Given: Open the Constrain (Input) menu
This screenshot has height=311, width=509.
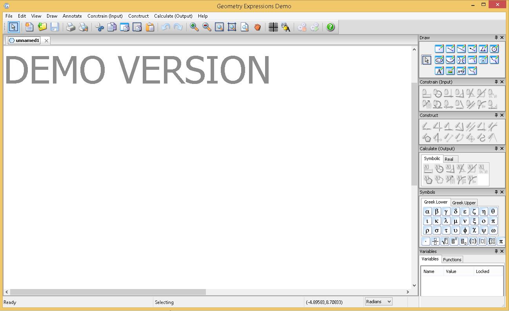Looking at the screenshot, I should tap(105, 16).
